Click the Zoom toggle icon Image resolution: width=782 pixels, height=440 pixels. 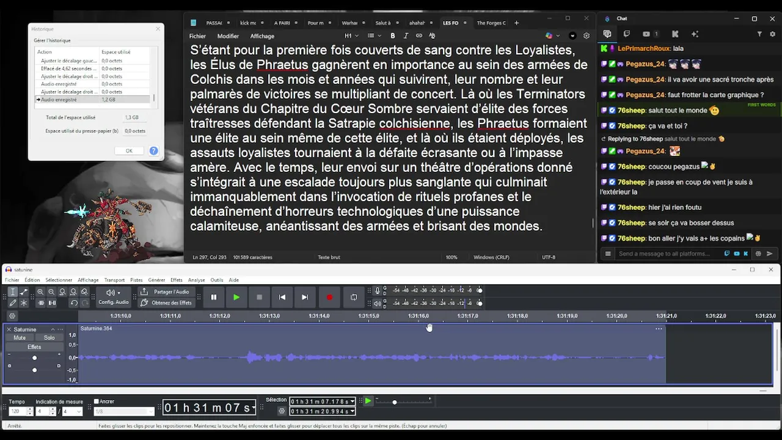84,292
